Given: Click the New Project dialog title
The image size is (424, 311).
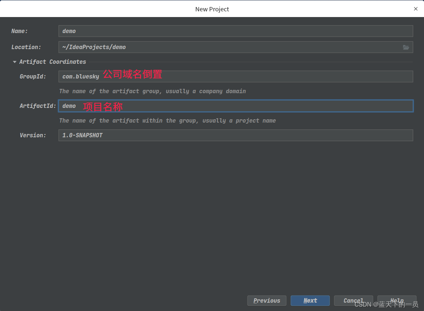Looking at the screenshot, I should click(212, 9).
